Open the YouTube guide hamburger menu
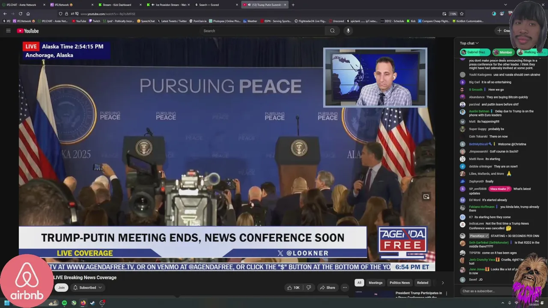The width and height of the screenshot is (548, 308). click(8, 31)
